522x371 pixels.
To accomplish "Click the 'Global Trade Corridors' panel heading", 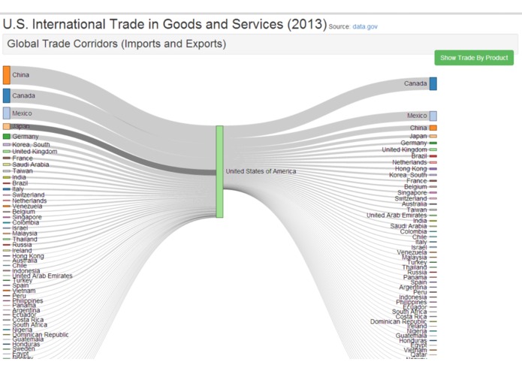I will [x=116, y=44].
